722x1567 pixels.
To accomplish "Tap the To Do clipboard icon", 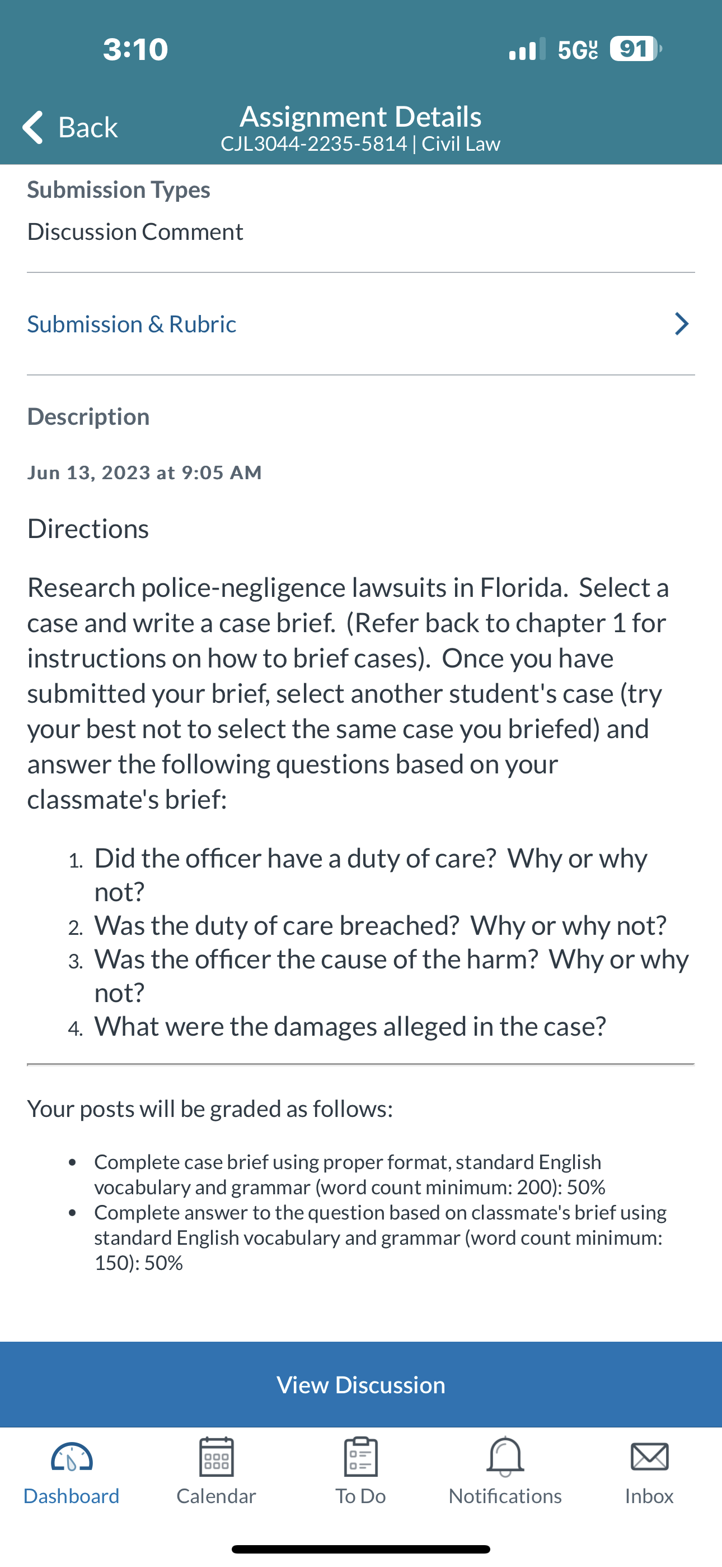I will [x=361, y=1457].
